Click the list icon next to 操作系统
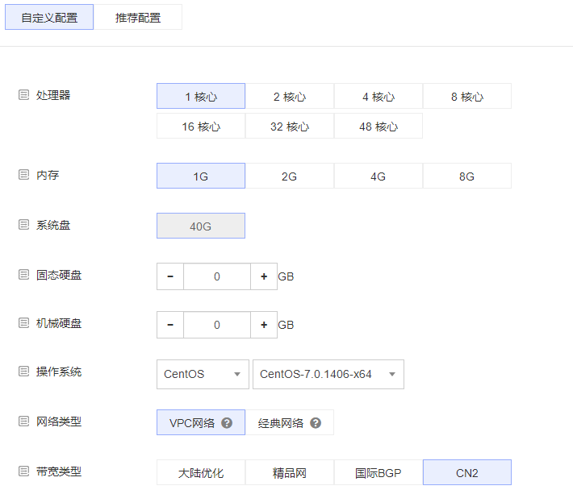This screenshot has width=573, height=490. pyautogui.click(x=23, y=372)
